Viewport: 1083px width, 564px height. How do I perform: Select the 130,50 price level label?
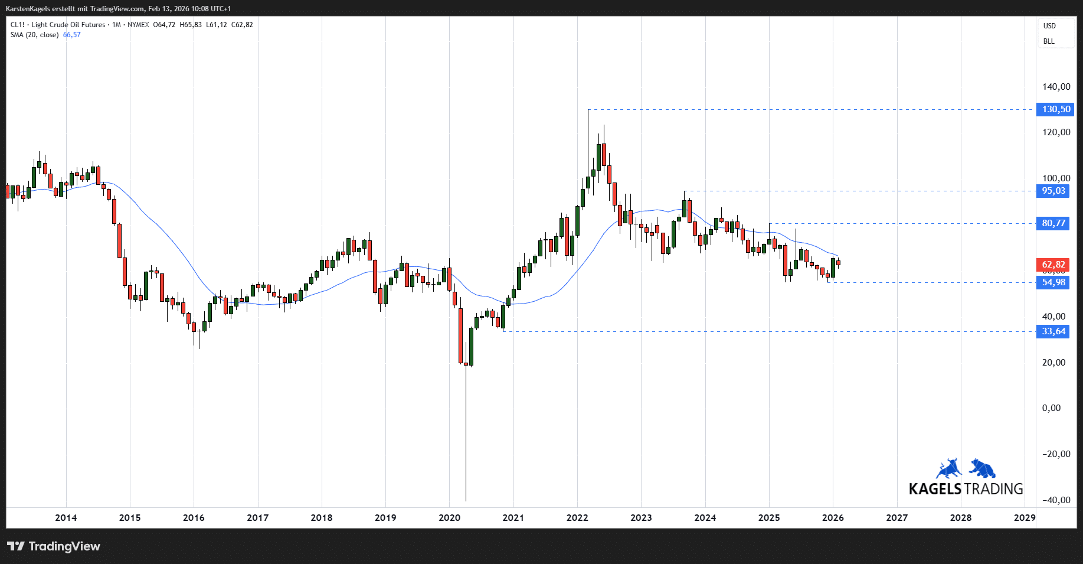pyautogui.click(x=1055, y=109)
